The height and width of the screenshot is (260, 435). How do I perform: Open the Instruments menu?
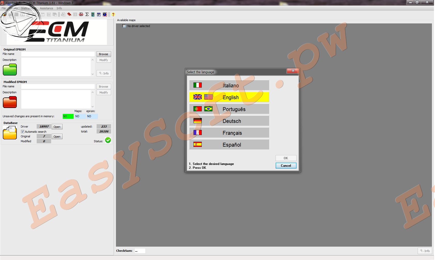pyautogui.click(x=29, y=8)
